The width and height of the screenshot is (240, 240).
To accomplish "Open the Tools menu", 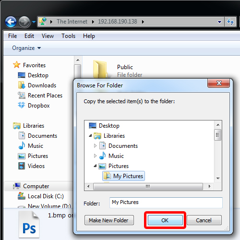I will tap(68, 36).
